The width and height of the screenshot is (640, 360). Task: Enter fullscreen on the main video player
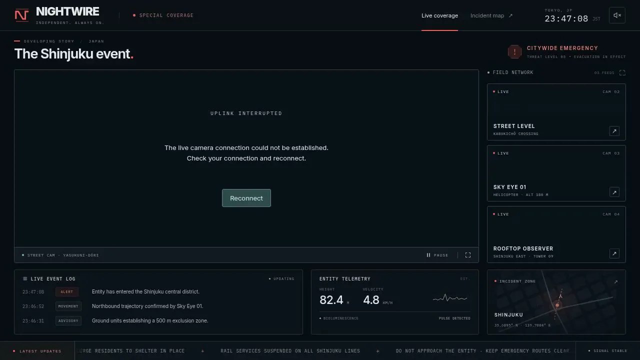pos(468,255)
